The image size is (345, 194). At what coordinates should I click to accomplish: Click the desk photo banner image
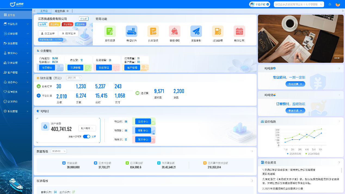pyautogui.click(x=301, y=39)
